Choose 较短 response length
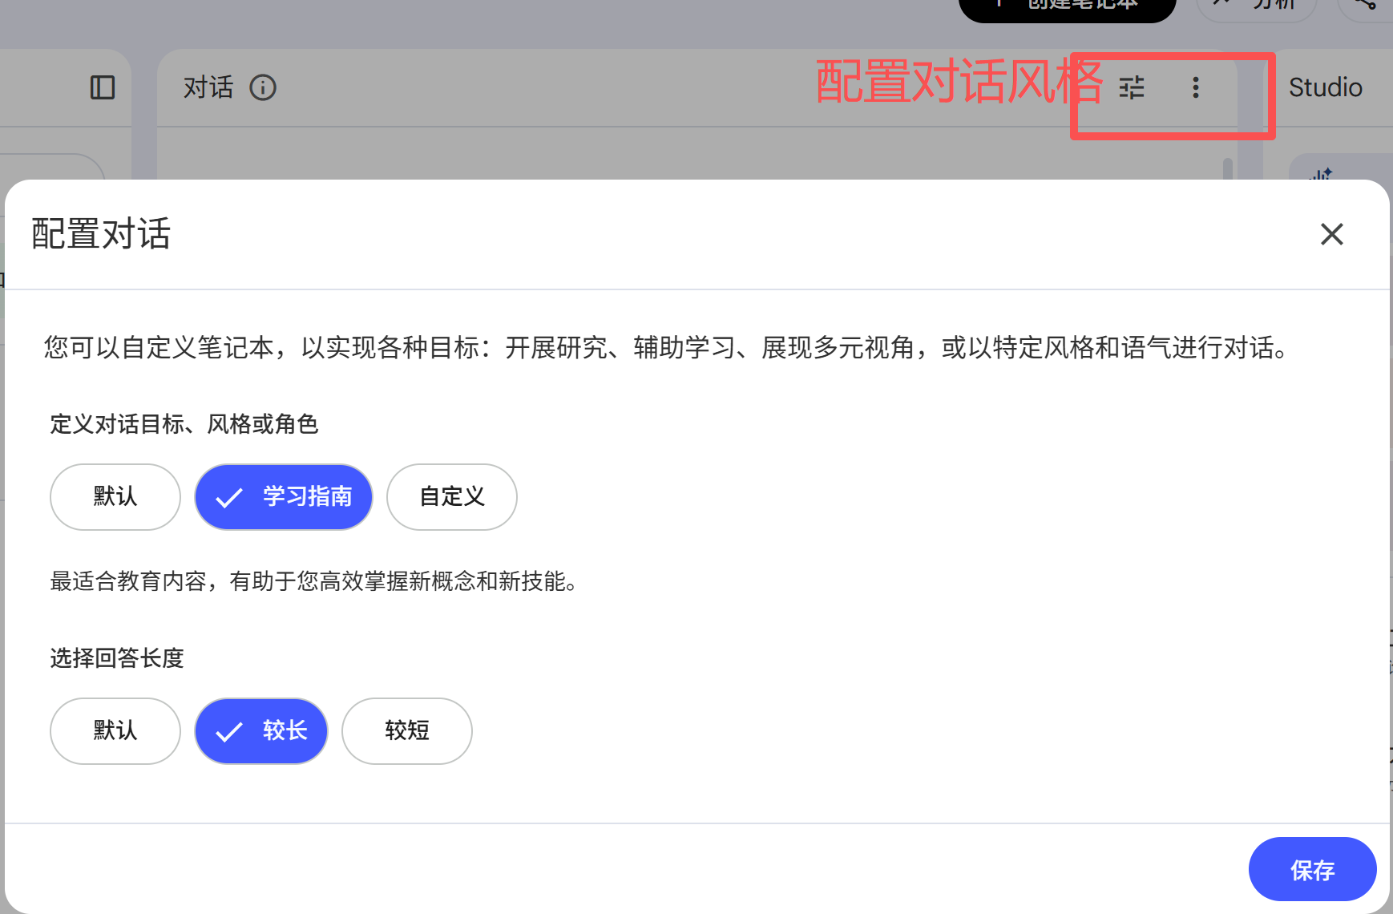Screen dimensions: 1393x914 (x=406, y=730)
